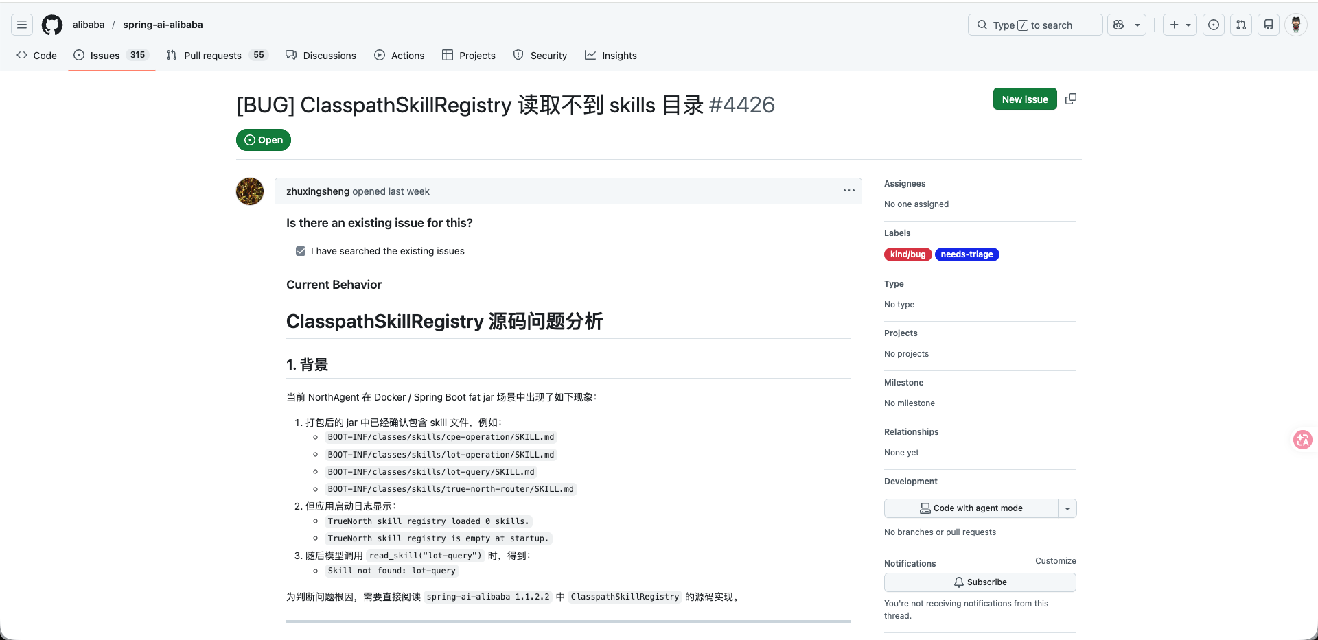The image size is (1318, 640).
Task: Copy the issue link icon beside New issue
Action: coord(1071,99)
